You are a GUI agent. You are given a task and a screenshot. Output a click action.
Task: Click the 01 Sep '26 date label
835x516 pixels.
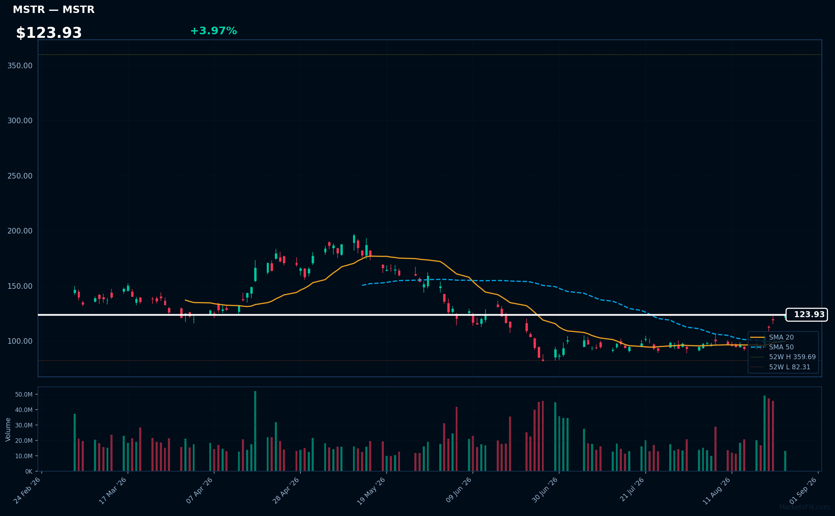coord(803,490)
